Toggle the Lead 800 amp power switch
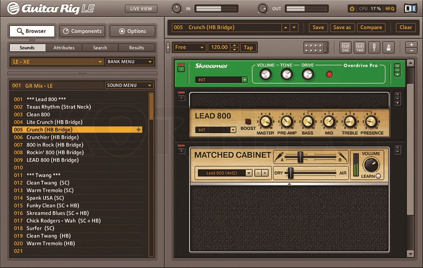423x268 pixels. click(181, 98)
